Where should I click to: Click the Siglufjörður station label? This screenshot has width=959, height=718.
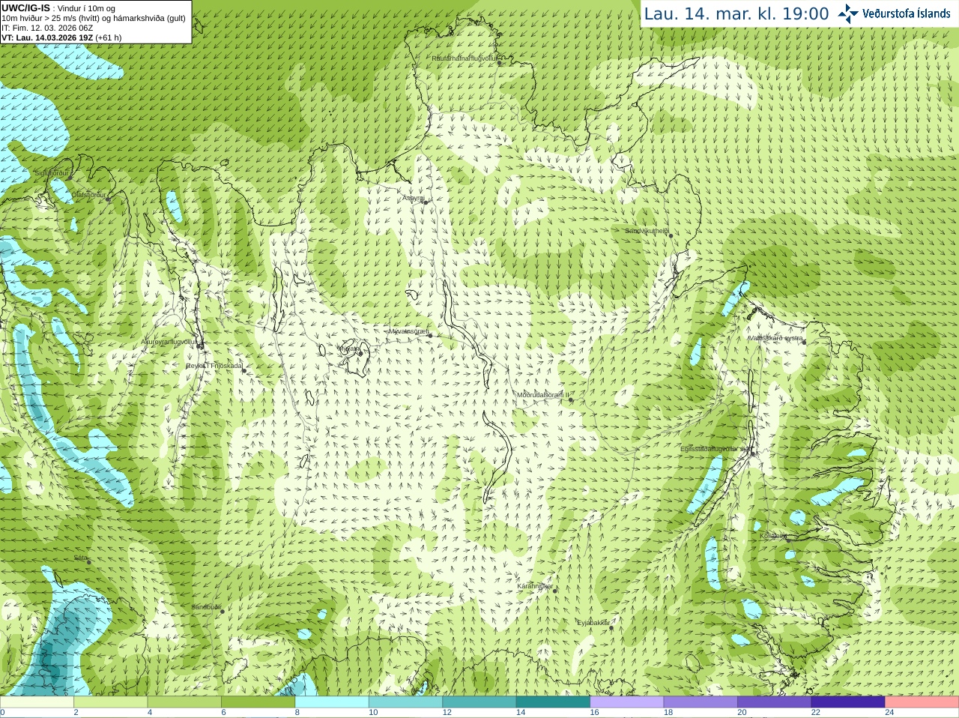click(52, 173)
